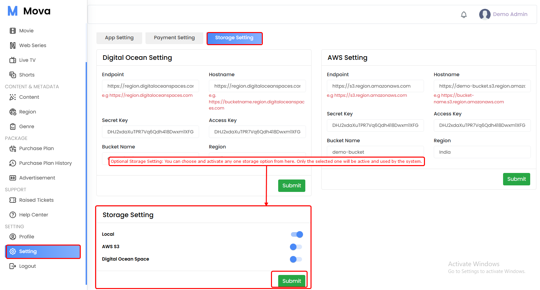Open the Demo Admin profile avatar
Image resolution: width=540 pixels, height=290 pixels.
point(484,14)
